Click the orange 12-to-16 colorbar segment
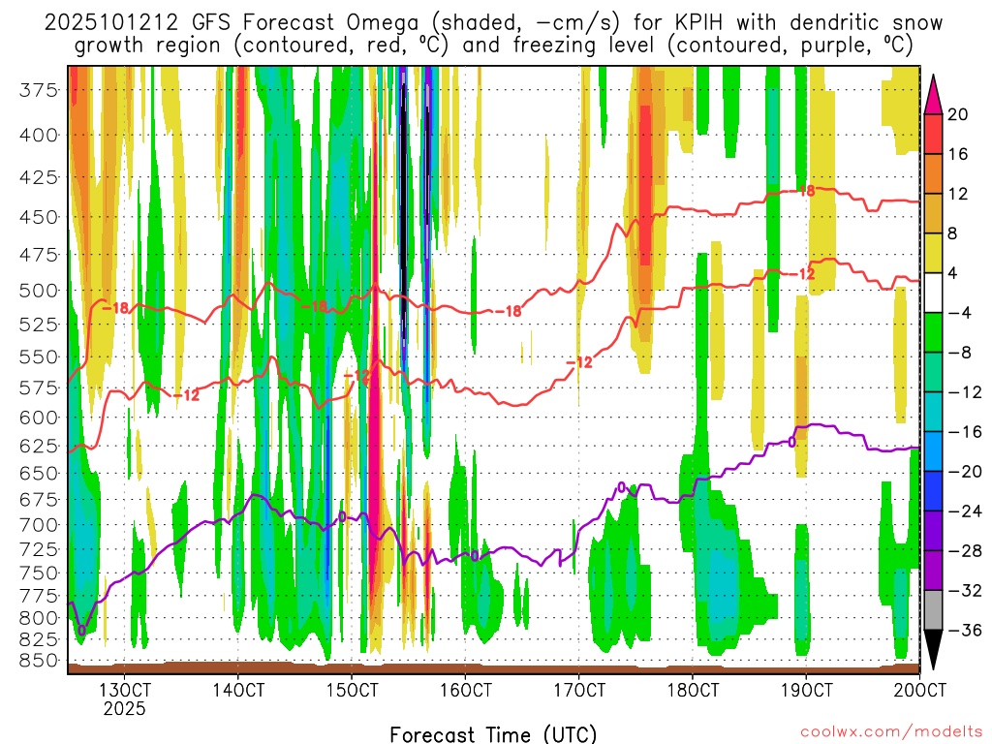The width and height of the screenshot is (992, 744). pyautogui.click(x=933, y=173)
